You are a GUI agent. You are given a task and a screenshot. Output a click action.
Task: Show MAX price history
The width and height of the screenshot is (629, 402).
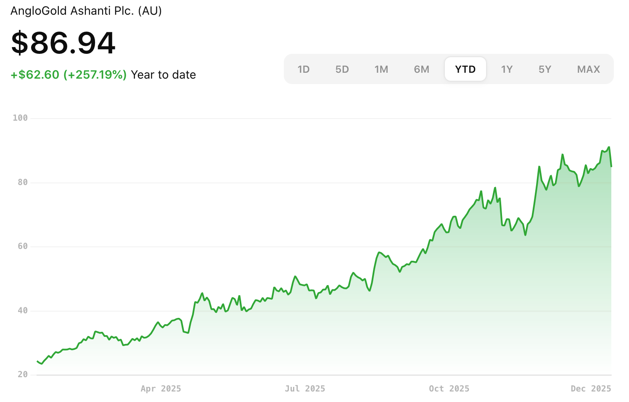[x=588, y=69]
